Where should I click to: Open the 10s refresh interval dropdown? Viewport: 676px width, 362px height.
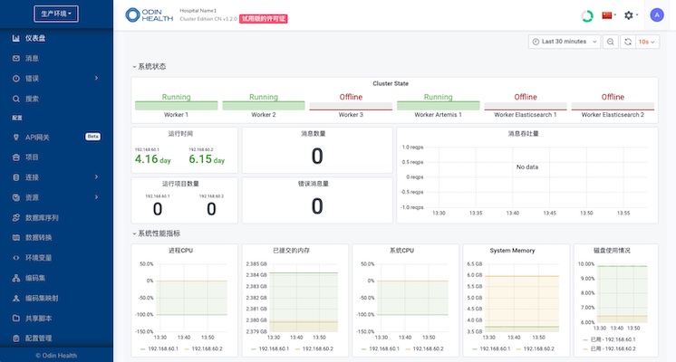647,42
